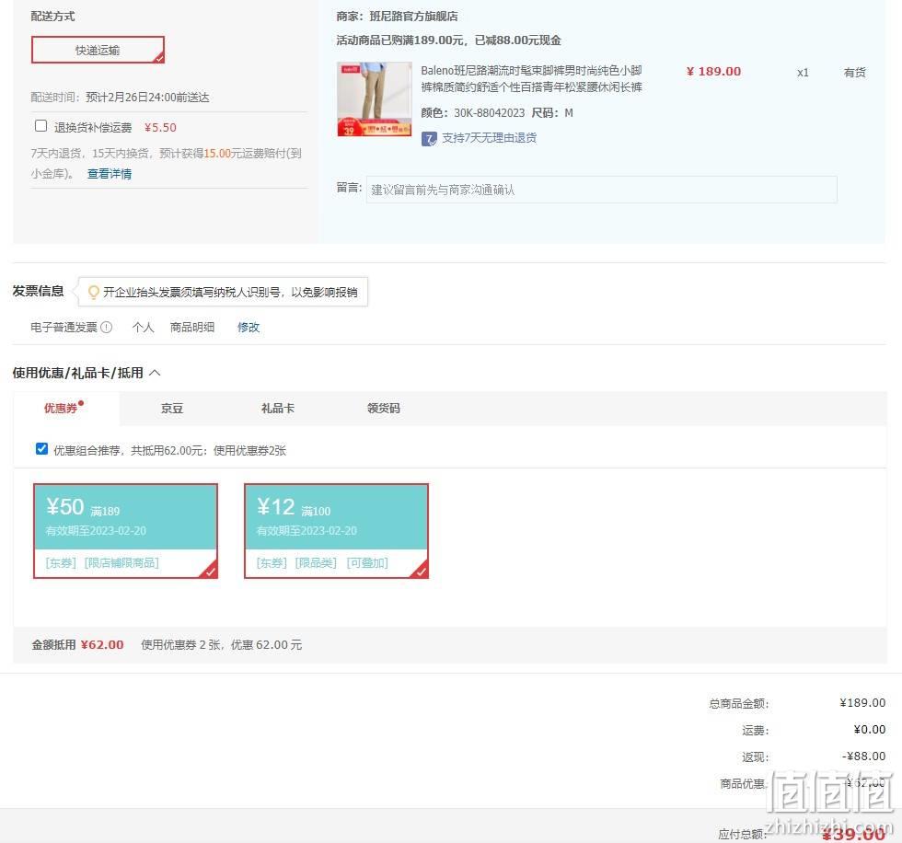This screenshot has width=902, height=843.
Task: Click the lightbulb tip icon near invoice
Action: click(x=93, y=292)
